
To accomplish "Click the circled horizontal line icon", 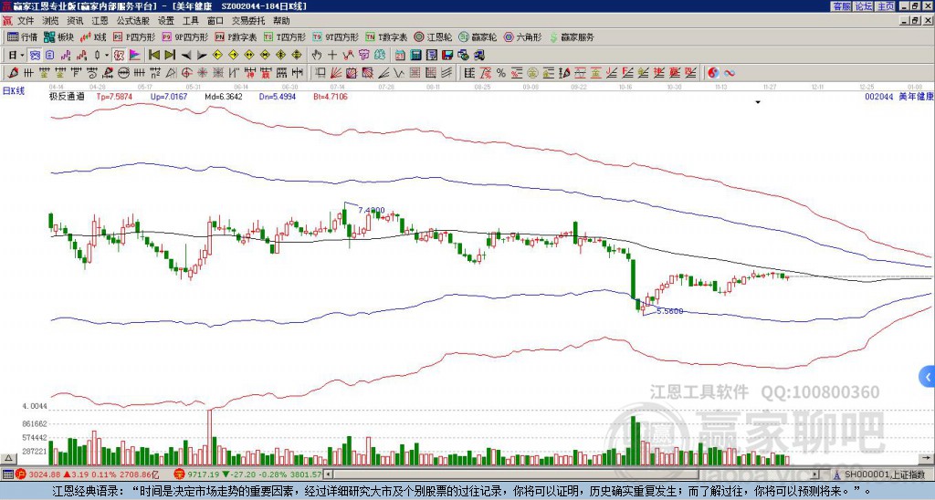I will click(123, 73).
